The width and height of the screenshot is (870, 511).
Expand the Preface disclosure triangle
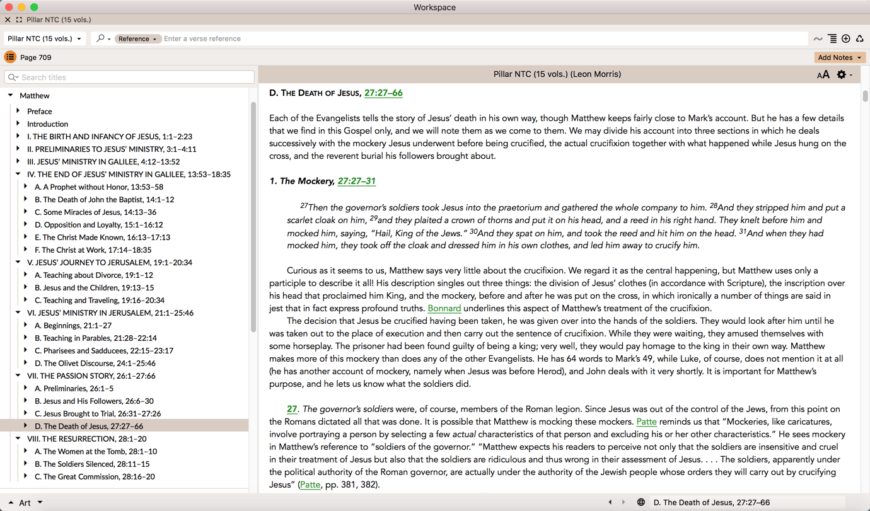click(18, 111)
